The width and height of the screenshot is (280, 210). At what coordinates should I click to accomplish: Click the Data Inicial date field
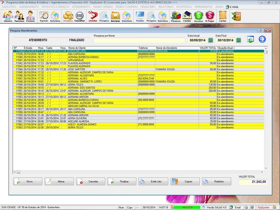tap(197, 40)
